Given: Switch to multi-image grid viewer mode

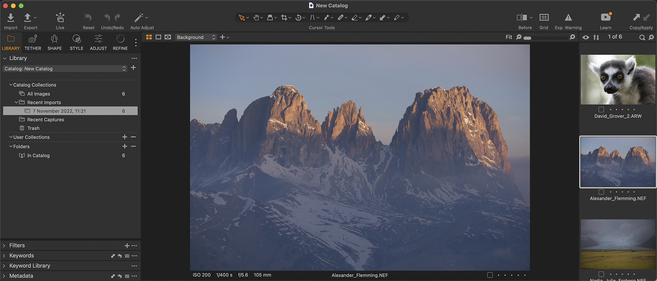Looking at the screenshot, I should [149, 37].
